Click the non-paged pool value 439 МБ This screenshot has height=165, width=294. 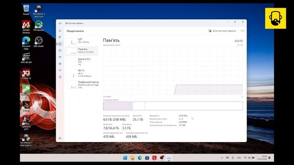tap(131, 137)
